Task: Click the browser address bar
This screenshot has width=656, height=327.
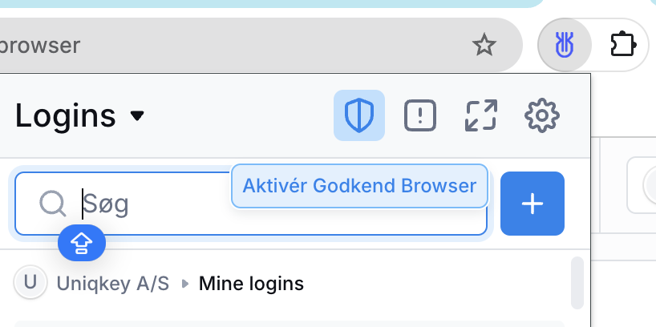Action: click(x=251, y=45)
